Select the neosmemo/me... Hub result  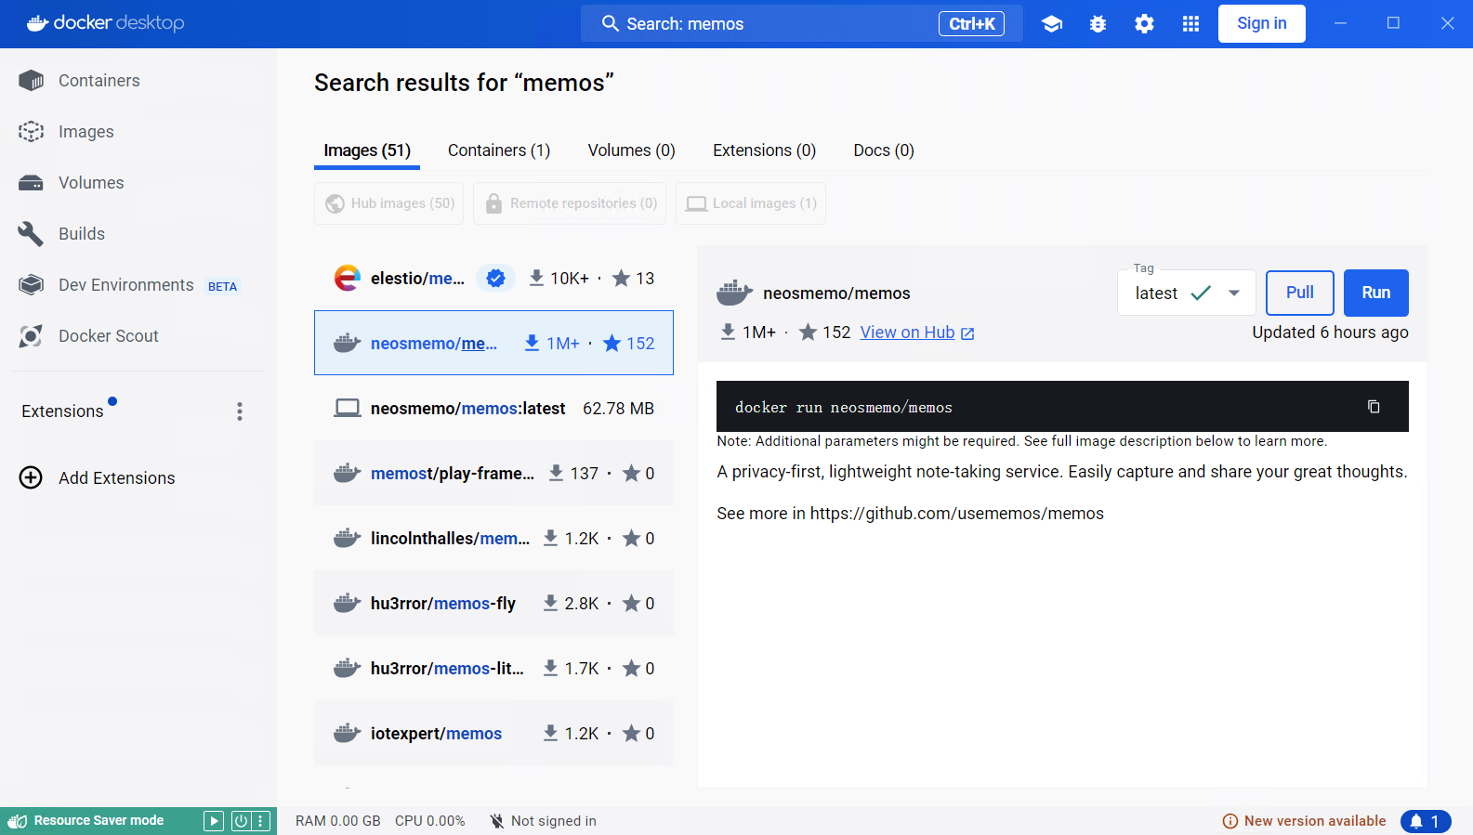[493, 343]
